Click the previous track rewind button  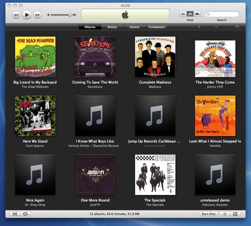pyautogui.click(x=16, y=15)
